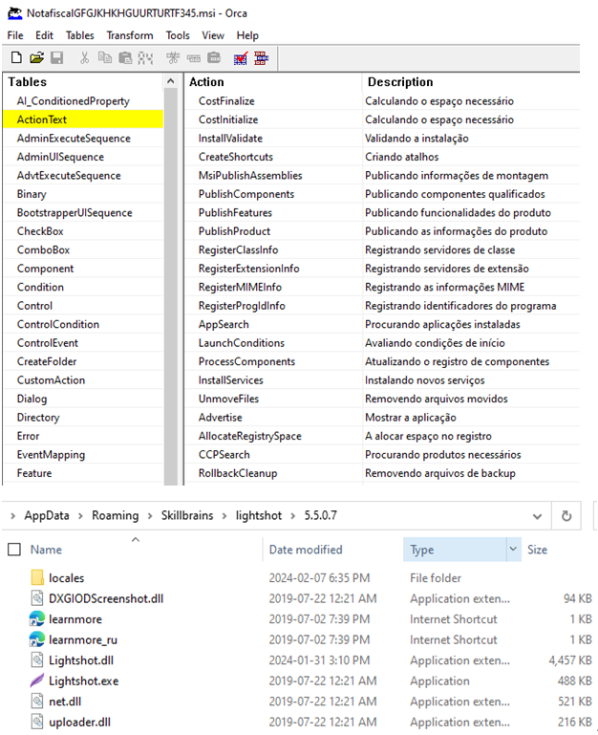Screen dimensions: 598x735
Task: Click the DXGIODScreenshot.dll file icon
Action: 37,598
